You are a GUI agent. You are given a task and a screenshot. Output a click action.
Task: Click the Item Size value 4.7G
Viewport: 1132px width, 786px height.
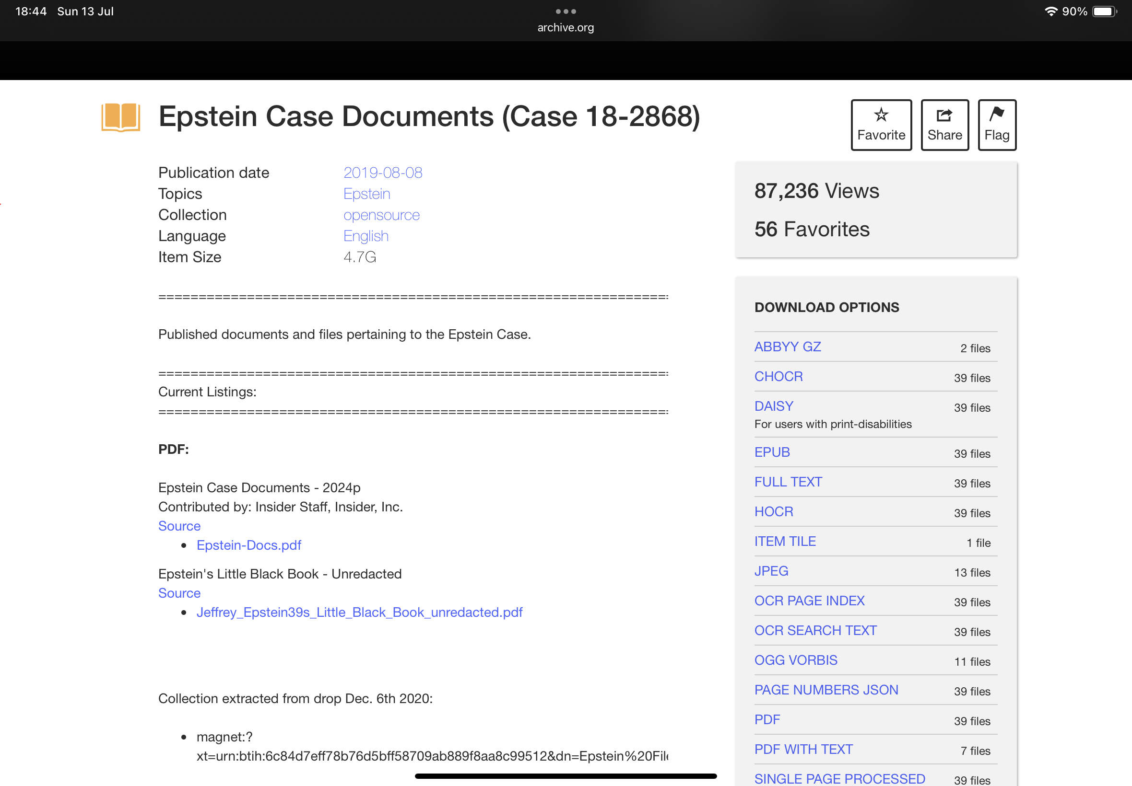360,257
